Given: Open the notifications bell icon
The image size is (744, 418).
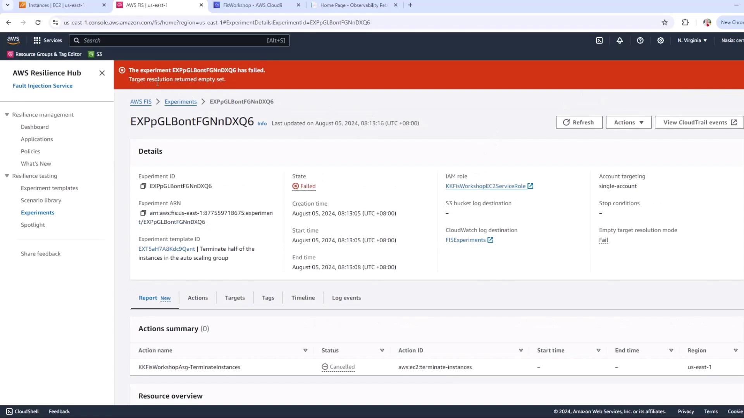Looking at the screenshot, I should coord(620,40).
